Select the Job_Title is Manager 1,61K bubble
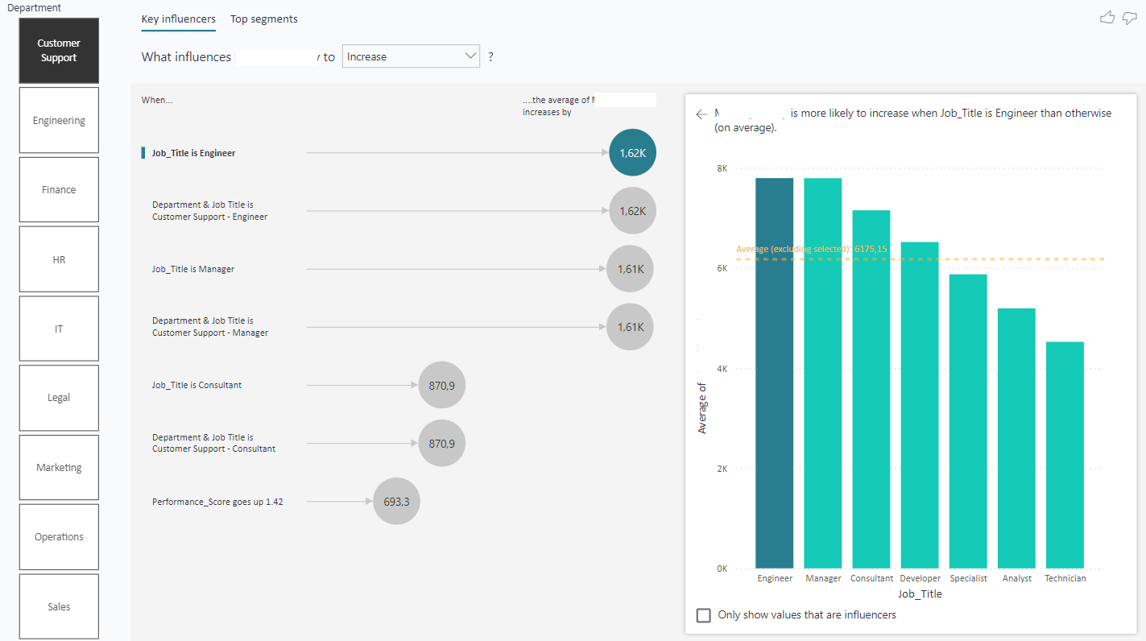 pyautogui.click(x=630, y=269)
